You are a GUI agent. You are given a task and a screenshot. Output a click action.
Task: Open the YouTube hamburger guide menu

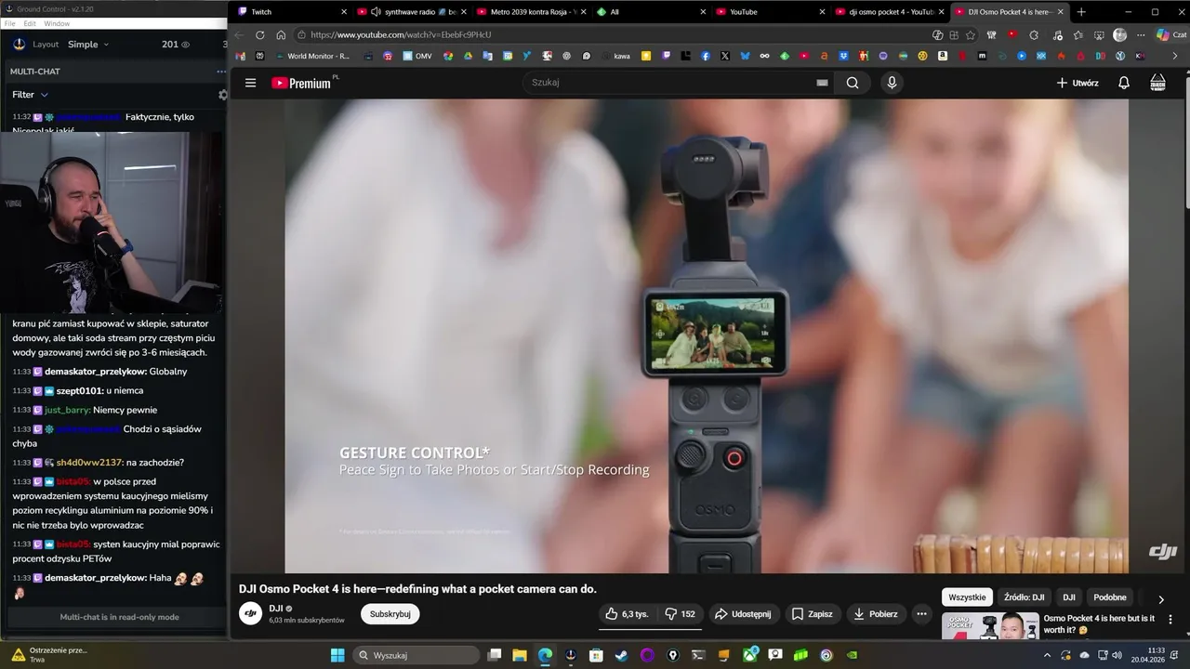pyautogui.click(x=250, y=83)
